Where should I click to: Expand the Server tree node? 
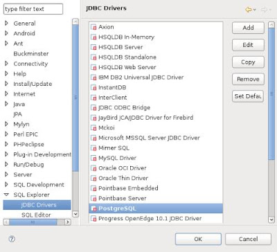point(6,174)
